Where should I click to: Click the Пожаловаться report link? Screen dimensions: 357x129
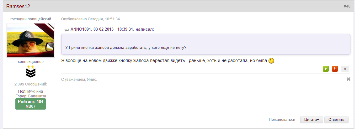(282, 120)
